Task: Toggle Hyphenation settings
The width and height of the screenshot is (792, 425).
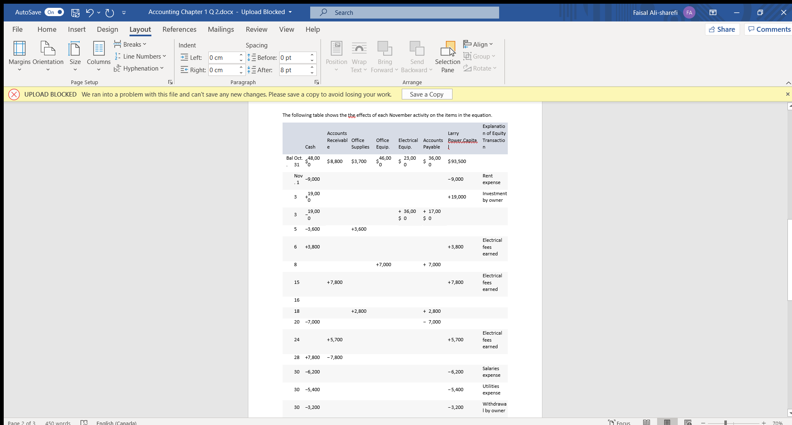Action: [139, 68]
